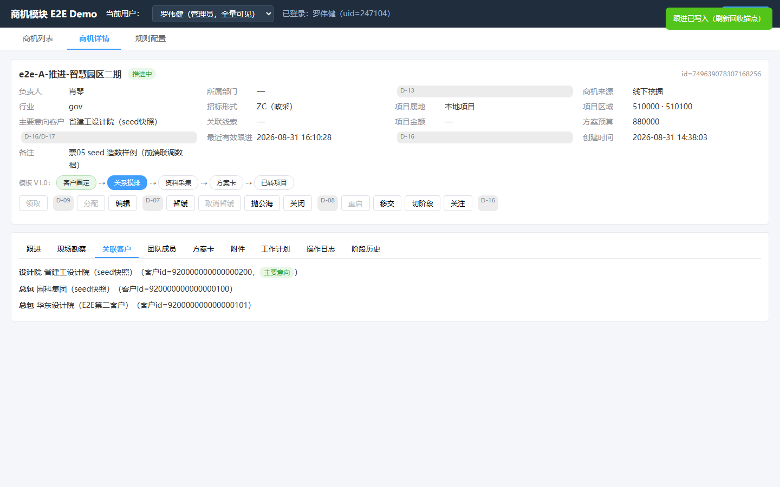Viewport: 780px width, 487px height.
Task: Switch to 商机列表 tab
Action: click(x=38, y=38)
